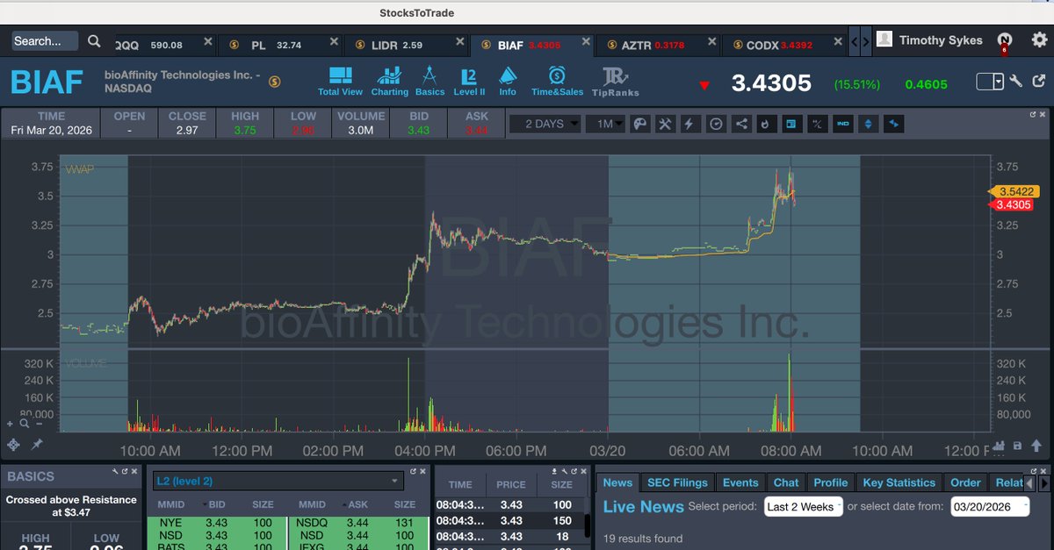The image size is (1054, 550).
Task: Click the share chart icon
Action: pos(740,124)
